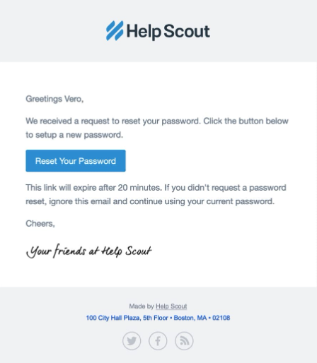Click the Cheers sign-off text

click(40, 224)
